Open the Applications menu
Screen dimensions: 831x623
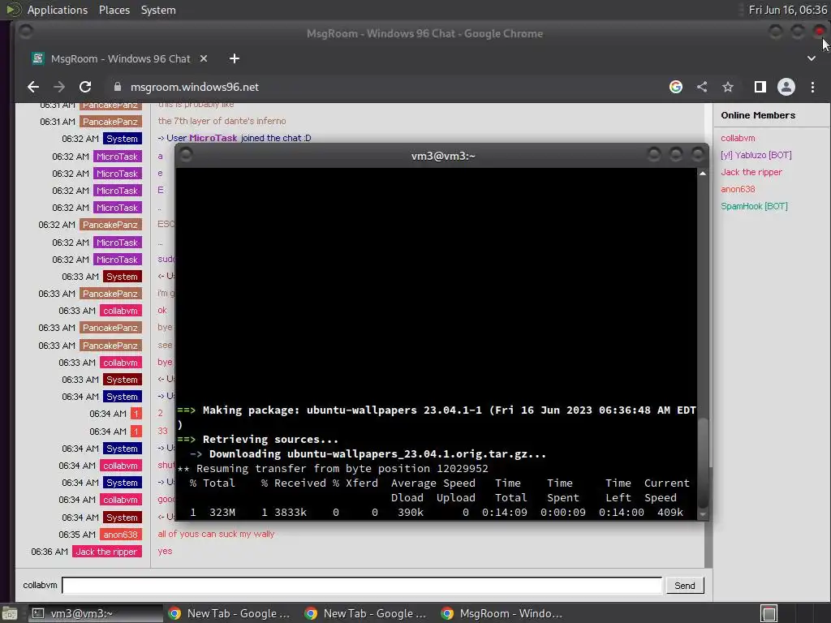(x=58, y=10)
